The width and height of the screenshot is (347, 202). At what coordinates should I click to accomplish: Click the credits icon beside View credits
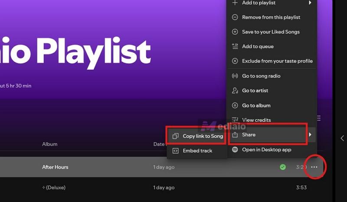coord(235,120)
